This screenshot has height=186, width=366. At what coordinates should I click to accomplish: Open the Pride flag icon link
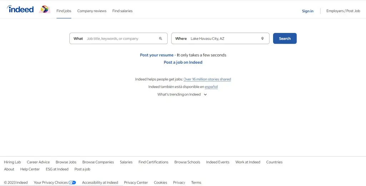[x=44, y=9]
